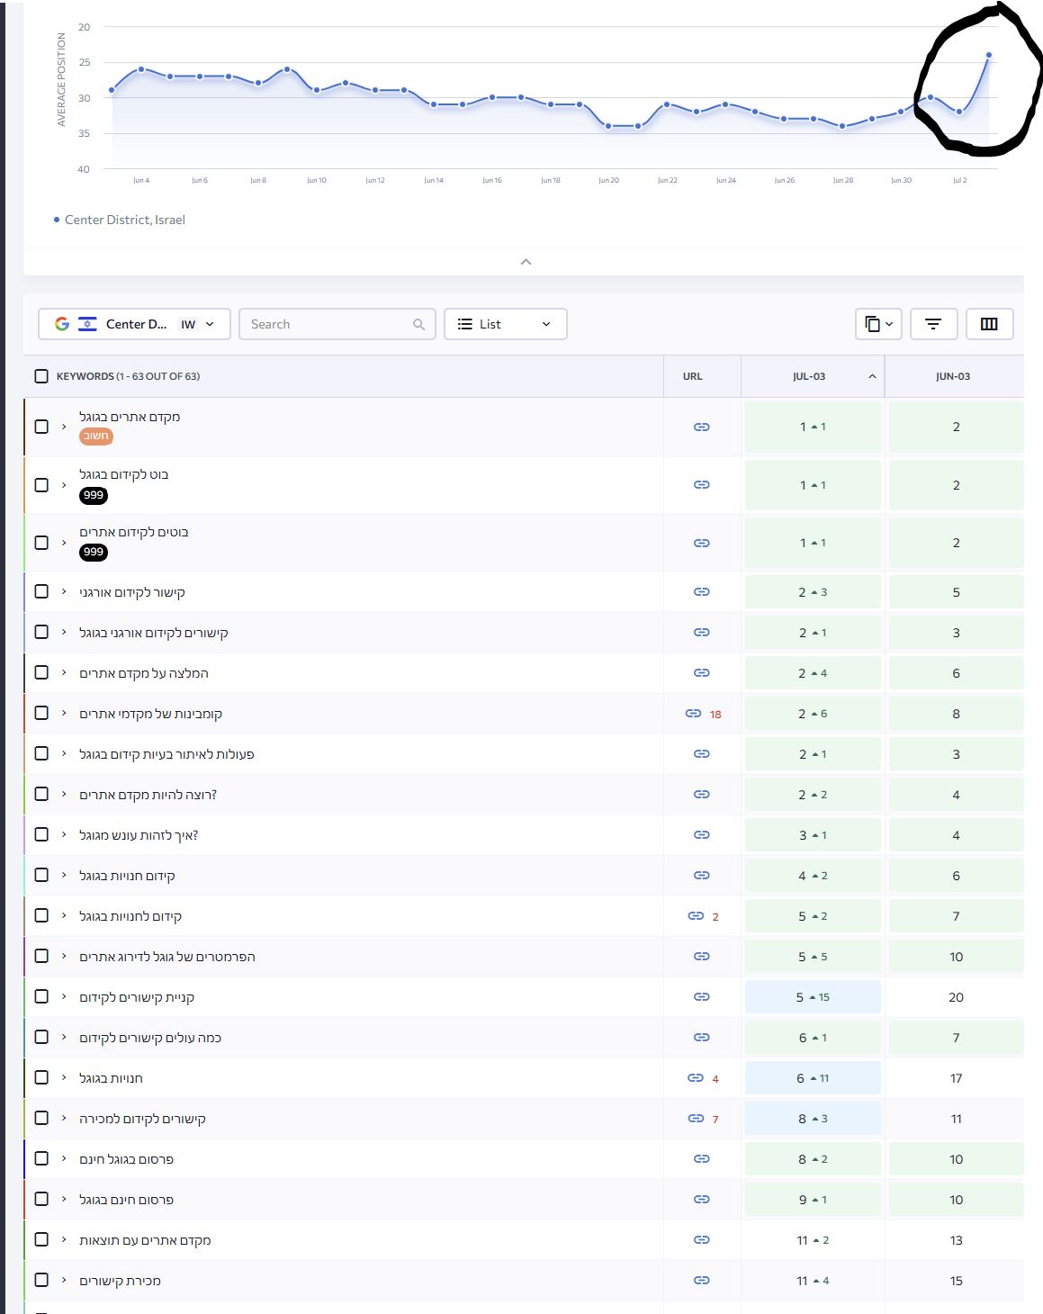Check the box for המלצה על מקדם אתרים

[41, 672]
